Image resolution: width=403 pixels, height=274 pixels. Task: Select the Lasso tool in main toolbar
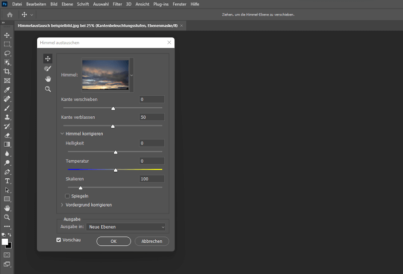click(7, 53)
